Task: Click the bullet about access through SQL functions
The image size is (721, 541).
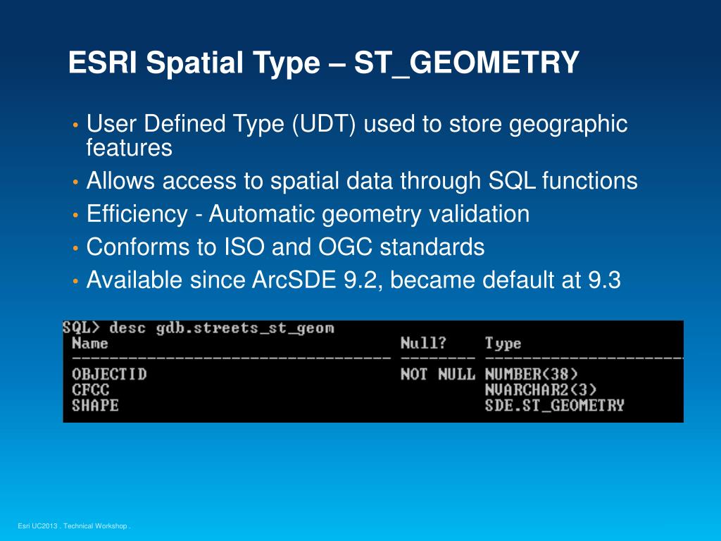Action: [x=362, y=180]
